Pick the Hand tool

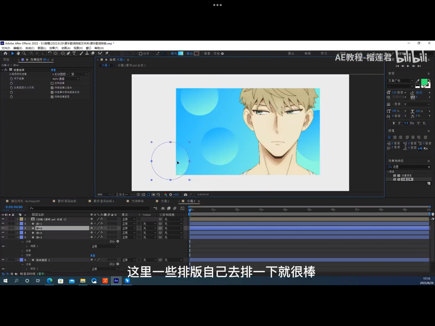[18, 53]
